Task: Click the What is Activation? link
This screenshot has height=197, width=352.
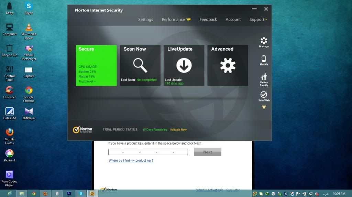Action: [209, 190]
